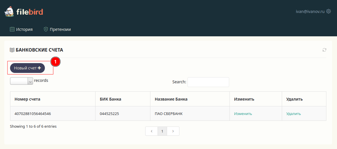Open the Претензии menu item
This screenshot has height=149, width=337.
(60, 29)
